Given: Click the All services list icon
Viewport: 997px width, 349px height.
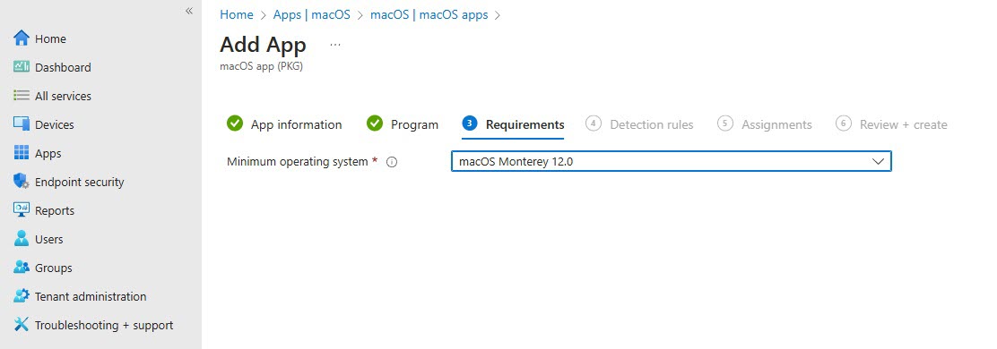Looking at the screenshot, I should point(22,95).
